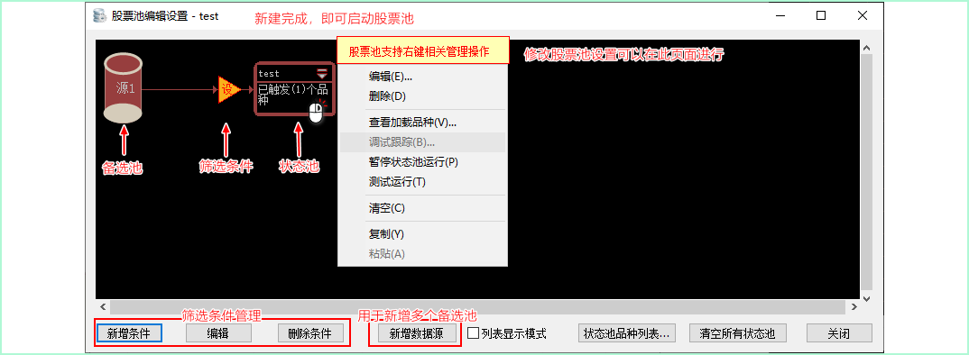Click the 关闭 button
The image size is (969, 355).
tap(838, 333)
